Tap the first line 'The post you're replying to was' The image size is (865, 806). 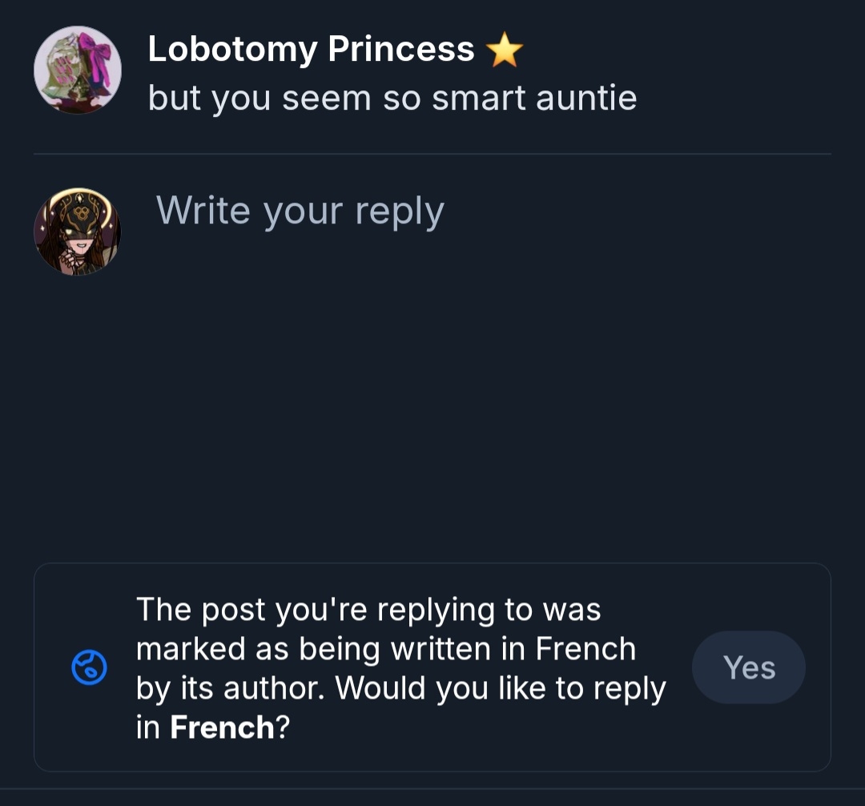[x=368, y=610]
